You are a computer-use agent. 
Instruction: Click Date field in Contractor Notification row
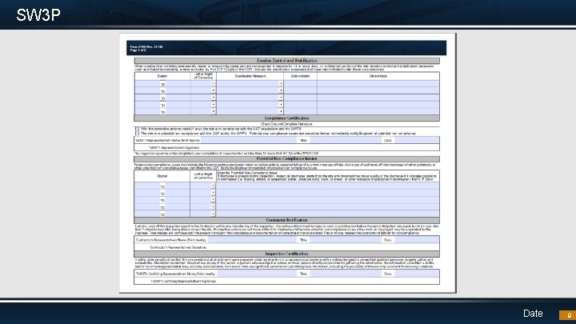click(x=417, y=240)
